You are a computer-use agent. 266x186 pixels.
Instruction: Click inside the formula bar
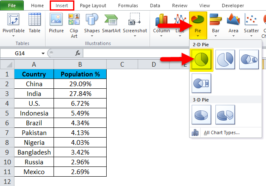click(x=136, y=54)
